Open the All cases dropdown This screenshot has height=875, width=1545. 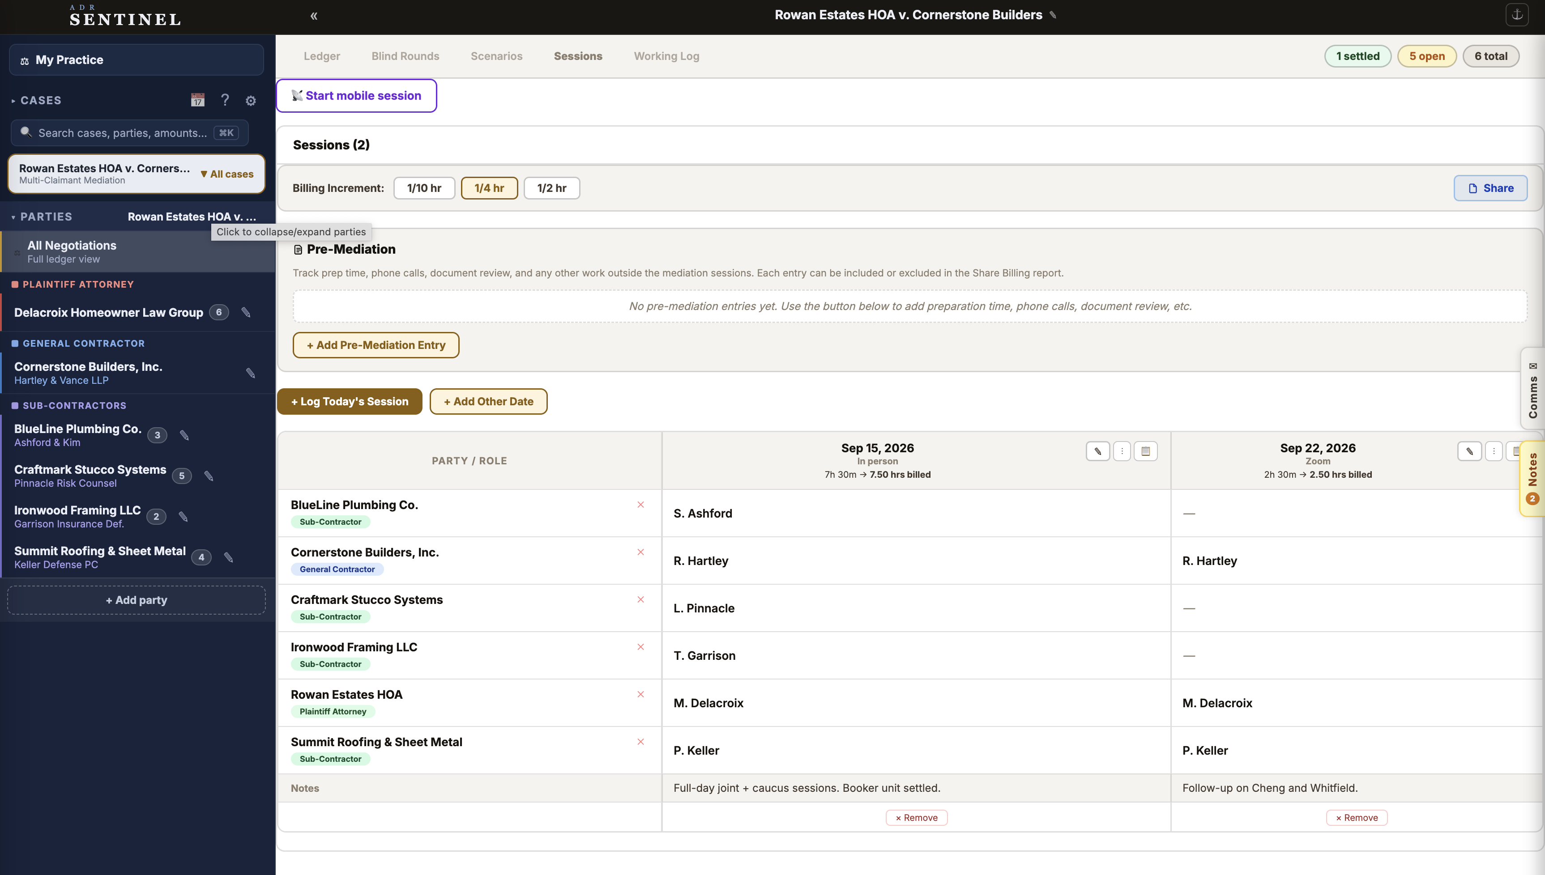227,174
